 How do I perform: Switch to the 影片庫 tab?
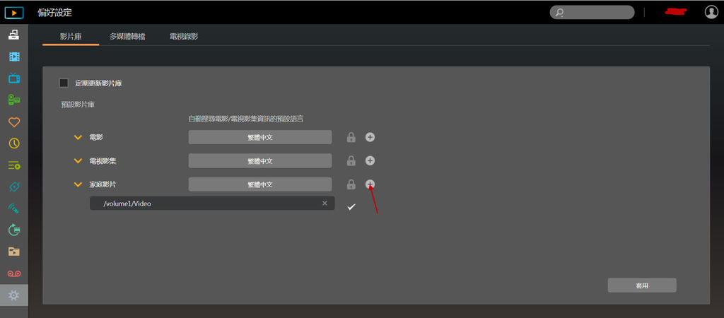71,37
